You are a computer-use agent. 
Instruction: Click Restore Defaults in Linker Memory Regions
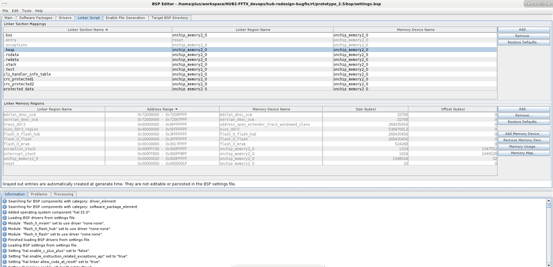click(524, 122)
